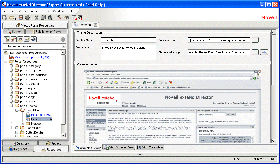Open the Help menu

[x=70, y=11]
